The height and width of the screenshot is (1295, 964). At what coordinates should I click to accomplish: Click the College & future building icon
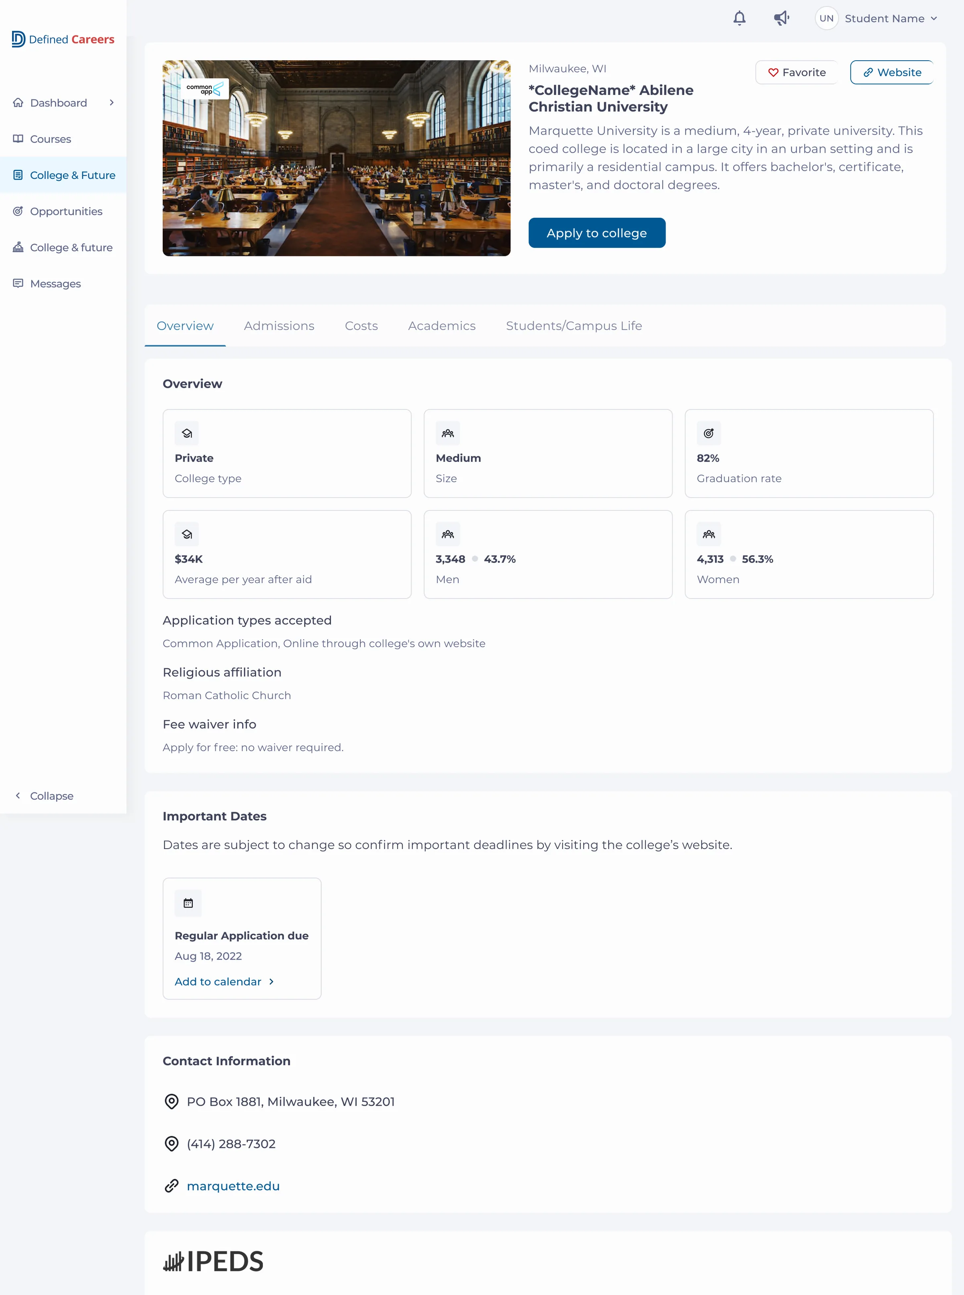pos(18,248)
